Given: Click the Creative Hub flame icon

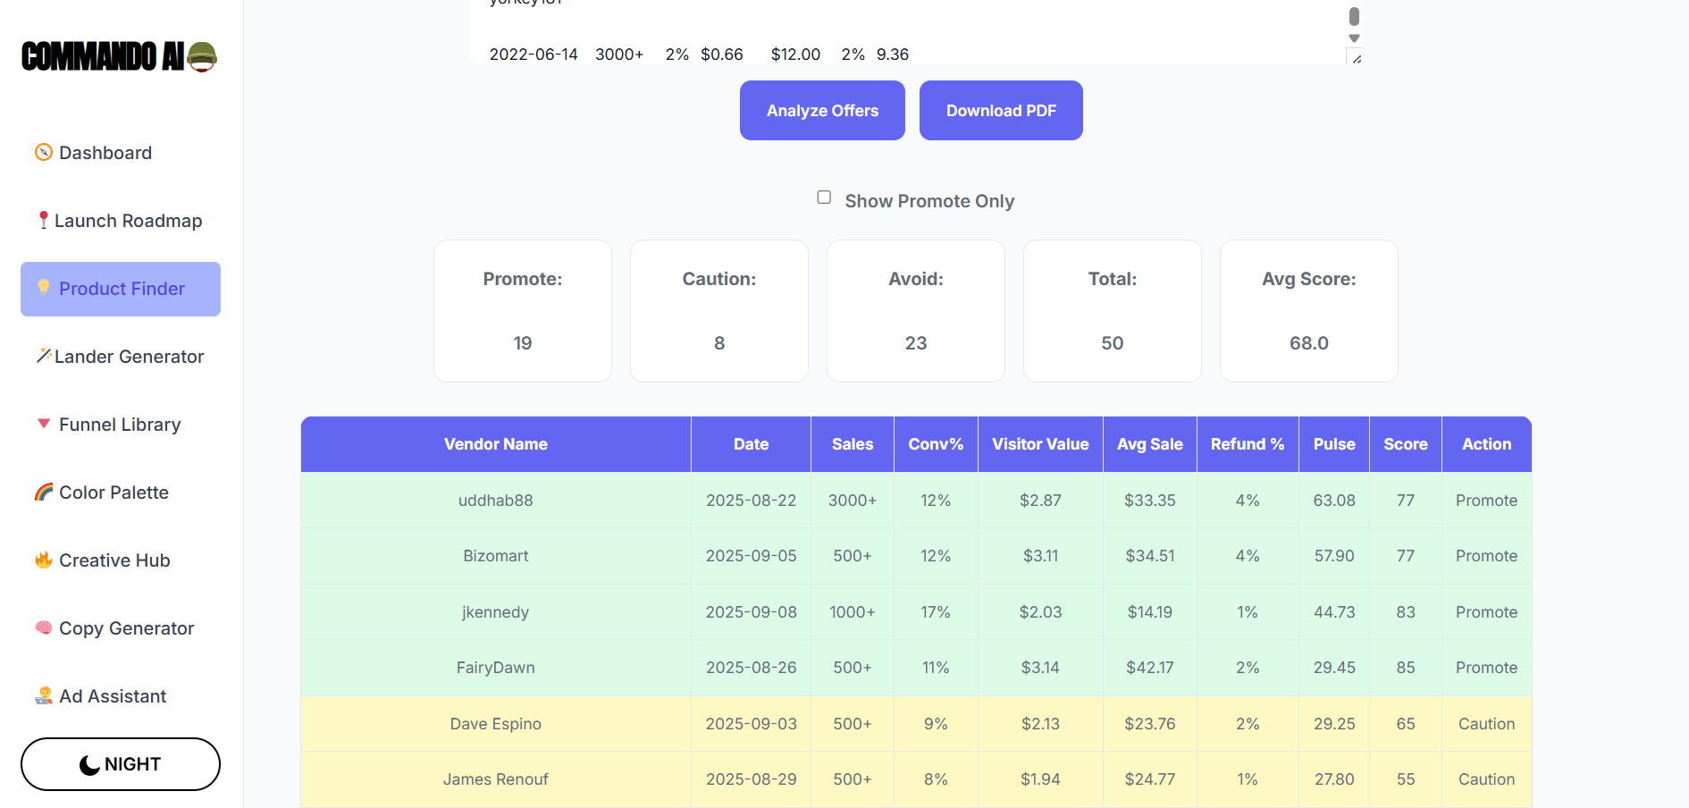Looking at the screenshot, I should point(43,560).
